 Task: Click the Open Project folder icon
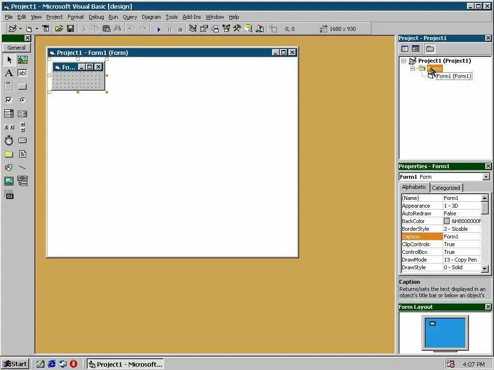(59, 28)
